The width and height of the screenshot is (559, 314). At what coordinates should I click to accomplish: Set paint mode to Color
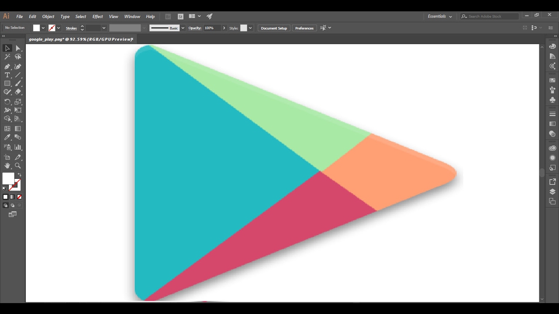point(6,197)
